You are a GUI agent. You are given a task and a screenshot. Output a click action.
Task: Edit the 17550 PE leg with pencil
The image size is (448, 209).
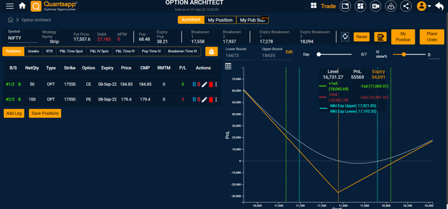tap(204, 99)
